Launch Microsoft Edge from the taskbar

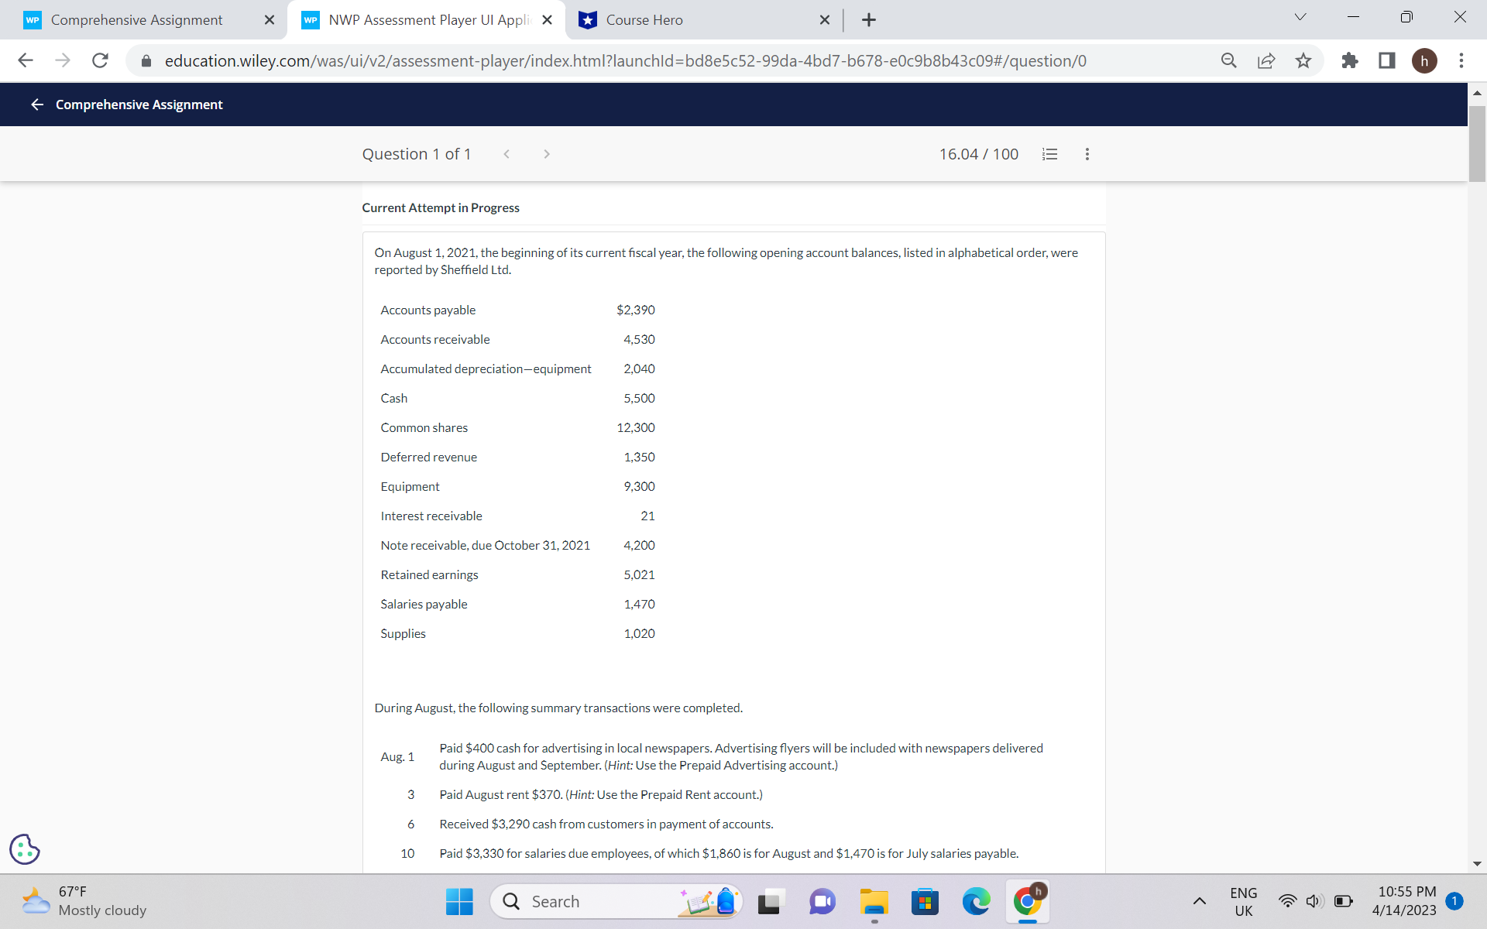point(976,901)
